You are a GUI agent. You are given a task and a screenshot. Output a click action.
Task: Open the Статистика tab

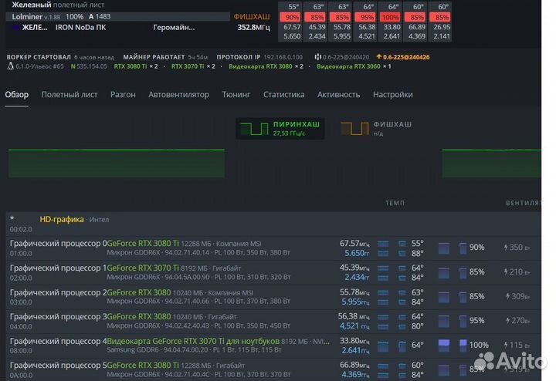pos(283,95)
